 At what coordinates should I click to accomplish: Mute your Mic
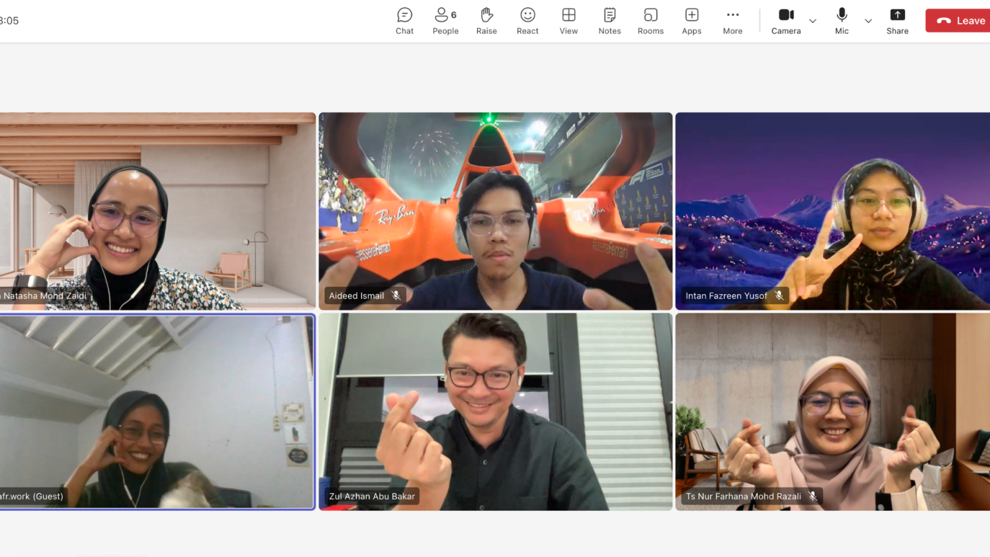842,20
